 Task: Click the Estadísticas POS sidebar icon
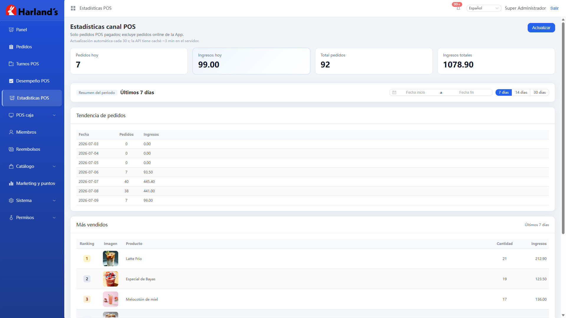pyautogui.click(x=12, y=98)
